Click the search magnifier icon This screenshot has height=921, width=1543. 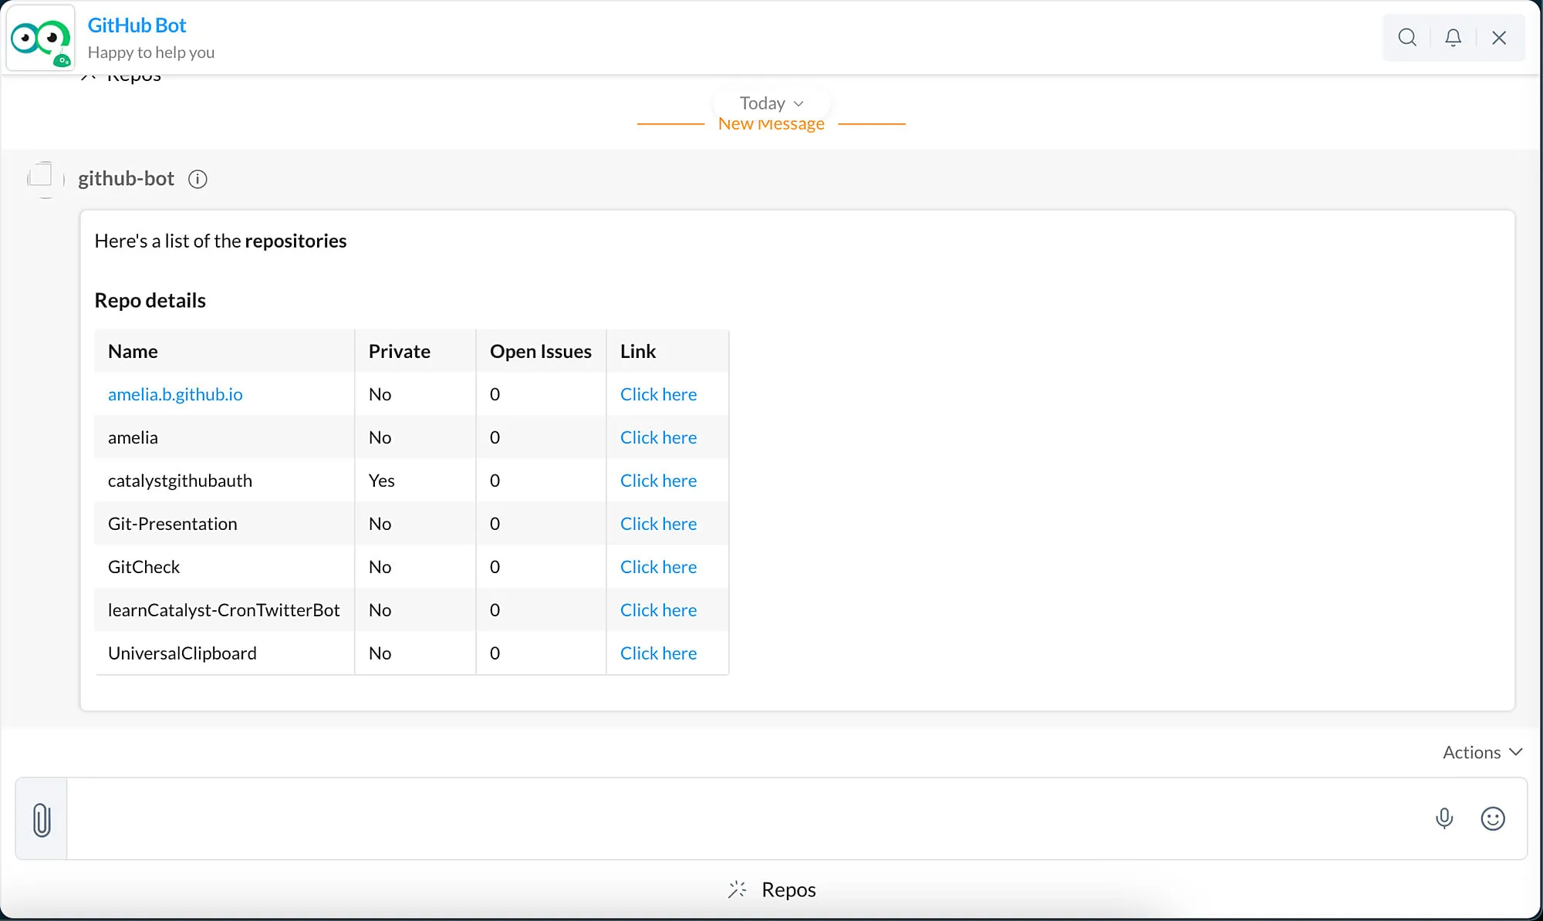click(1406, 37)
